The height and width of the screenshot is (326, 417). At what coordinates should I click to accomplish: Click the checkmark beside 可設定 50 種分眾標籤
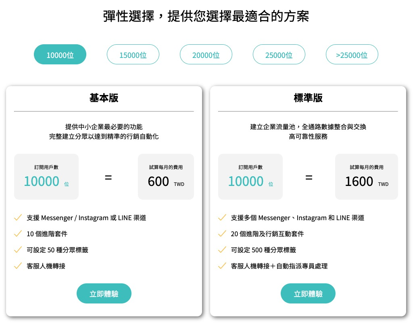(18, 250)
